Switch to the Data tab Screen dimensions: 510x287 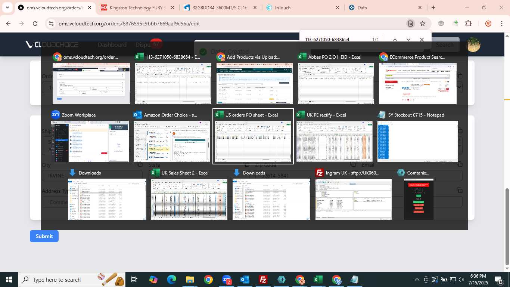click(386, 7)
